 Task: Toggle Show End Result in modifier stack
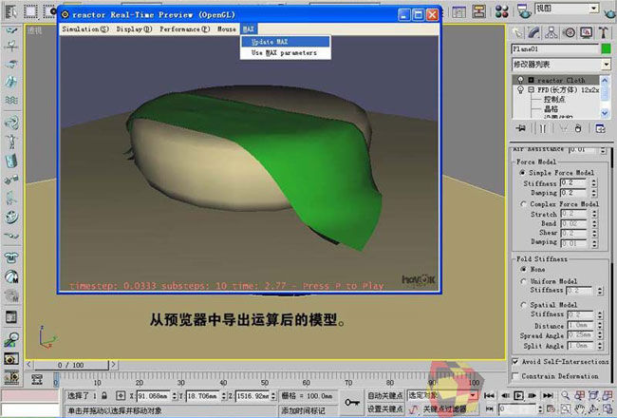click(x=542, y=128)
